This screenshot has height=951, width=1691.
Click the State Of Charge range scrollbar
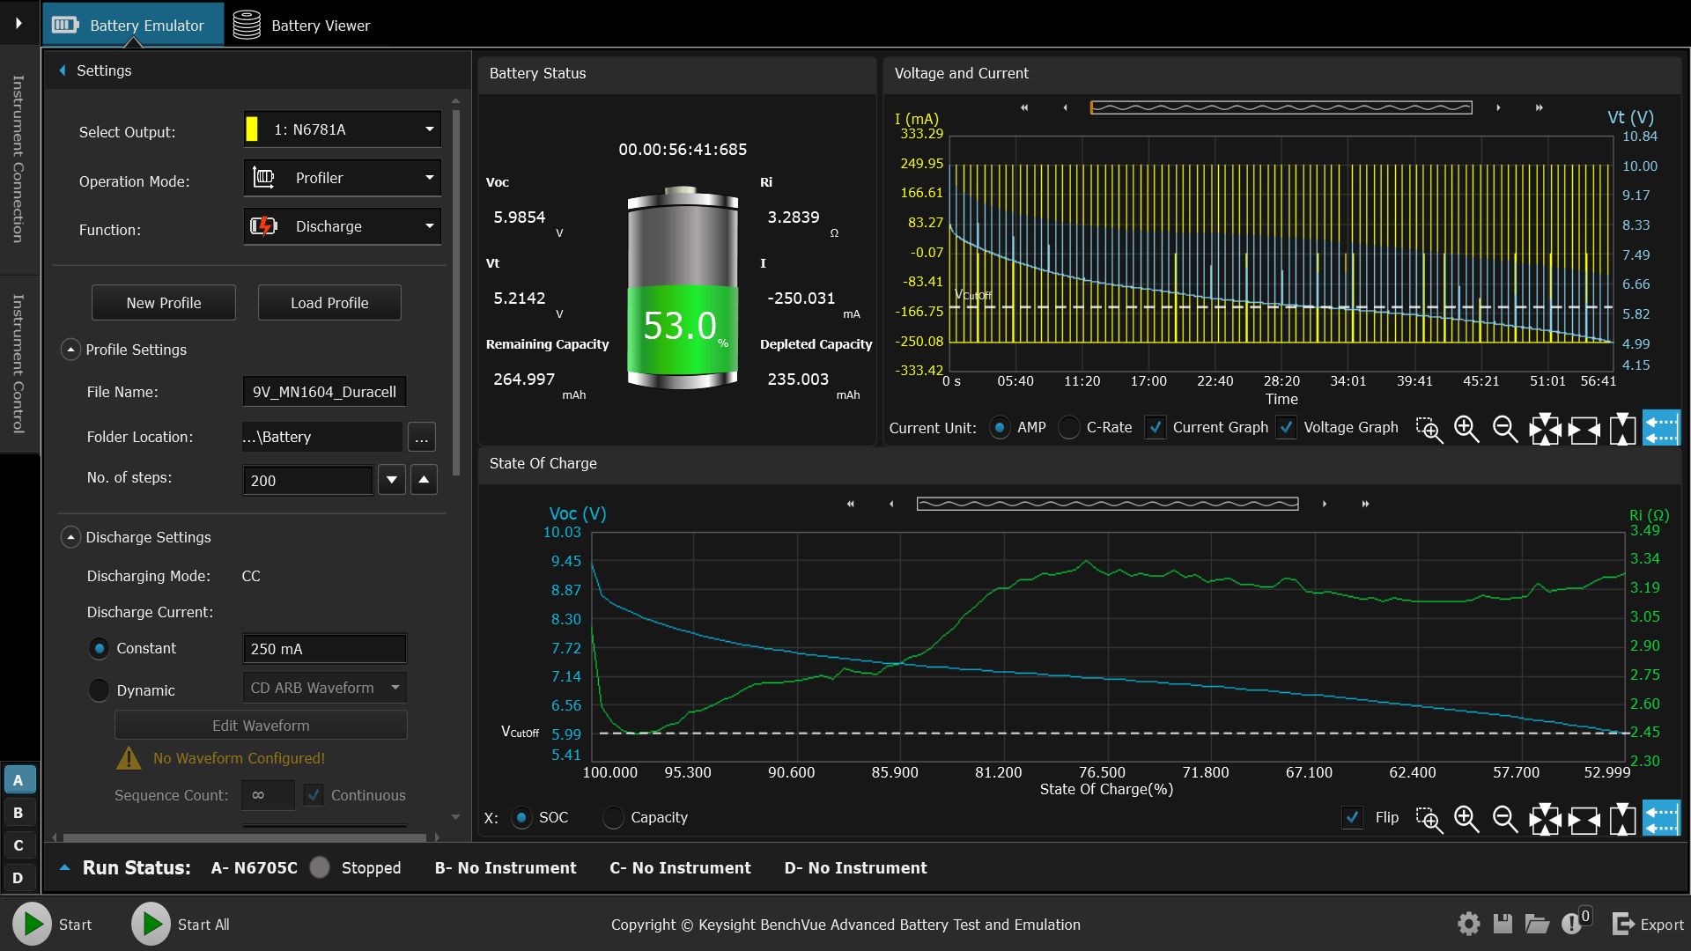[x=1107, y=504]
